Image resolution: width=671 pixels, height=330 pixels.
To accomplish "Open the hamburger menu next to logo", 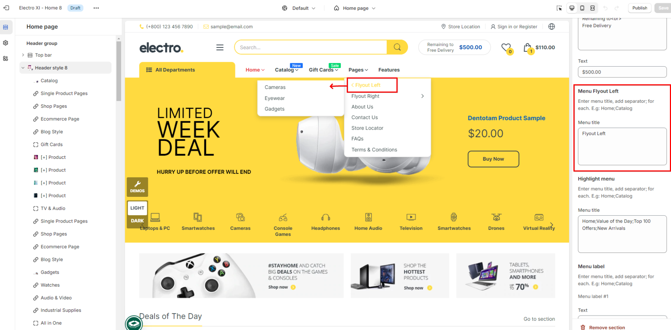I will point(220,47).
